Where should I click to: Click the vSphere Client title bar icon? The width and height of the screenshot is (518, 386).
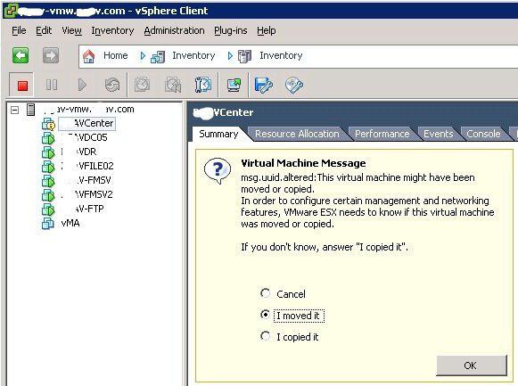(x=11, y=11)
